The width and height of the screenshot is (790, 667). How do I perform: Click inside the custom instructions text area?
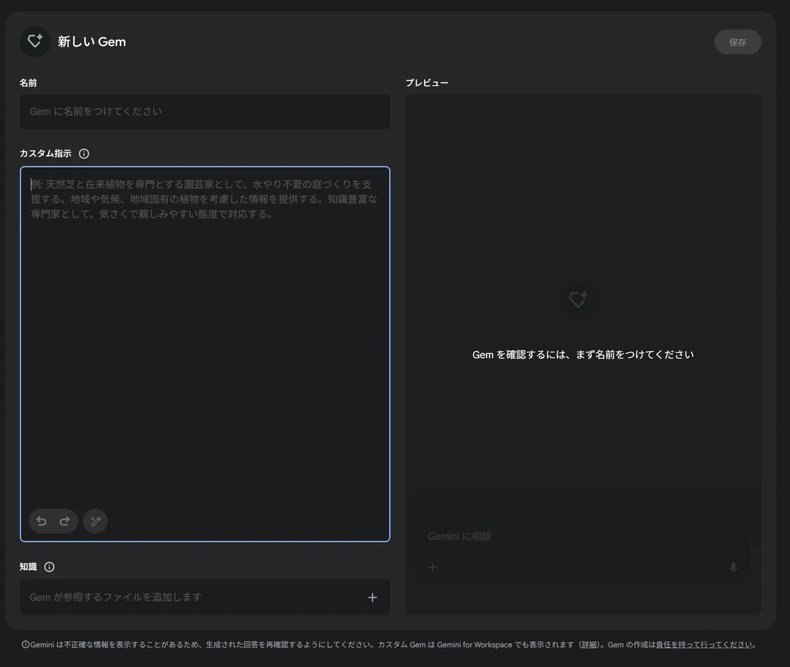tap(205, 354)
